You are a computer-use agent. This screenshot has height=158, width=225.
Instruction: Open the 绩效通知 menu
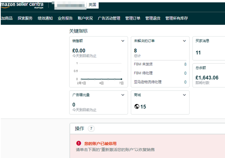(x=45, y=18)
